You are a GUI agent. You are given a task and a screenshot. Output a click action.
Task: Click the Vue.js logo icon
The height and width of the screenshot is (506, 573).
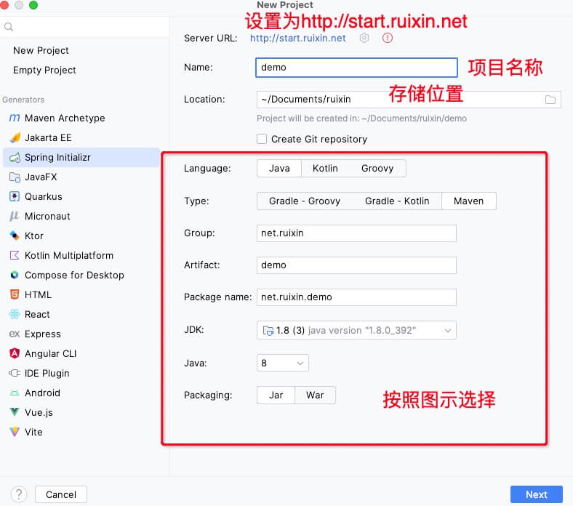point(15,412)
